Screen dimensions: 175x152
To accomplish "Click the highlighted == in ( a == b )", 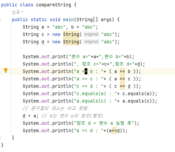I will (122, 71).
